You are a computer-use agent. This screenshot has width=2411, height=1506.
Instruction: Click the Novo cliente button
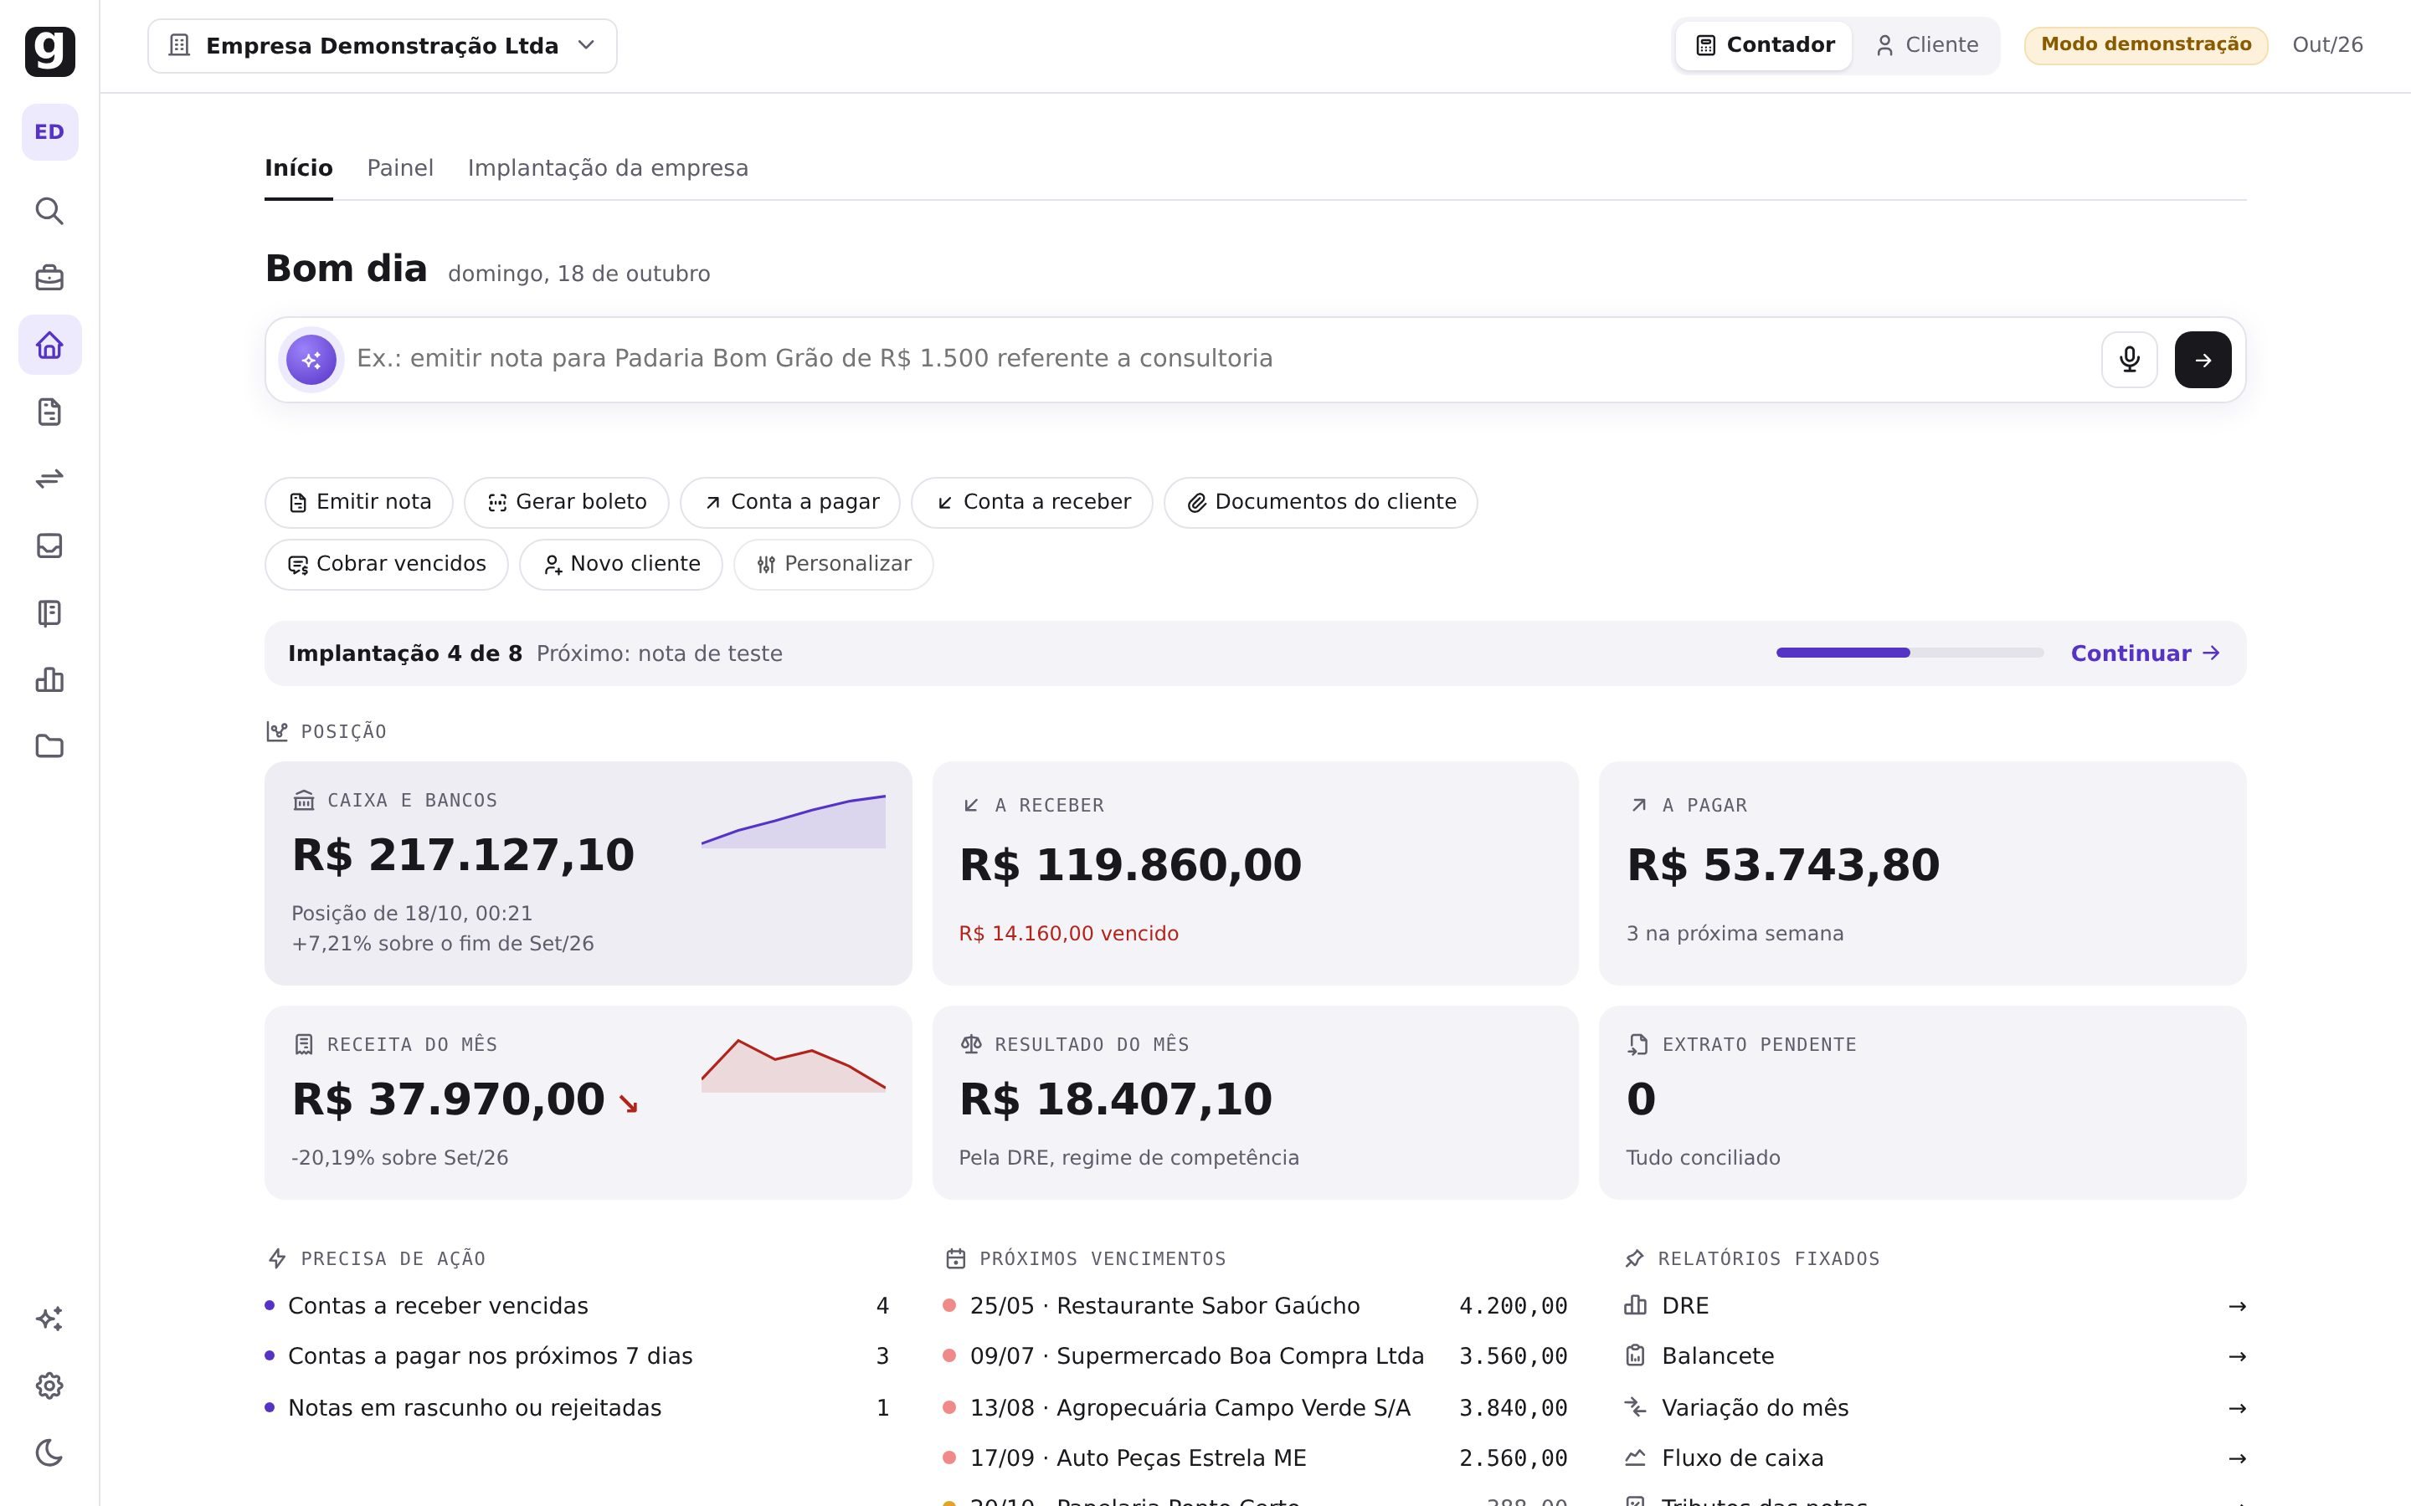click(x=620, y=565)
